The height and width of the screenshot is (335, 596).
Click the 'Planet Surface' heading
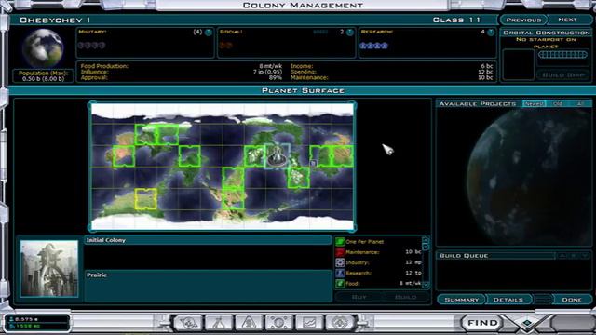point(303,90)
